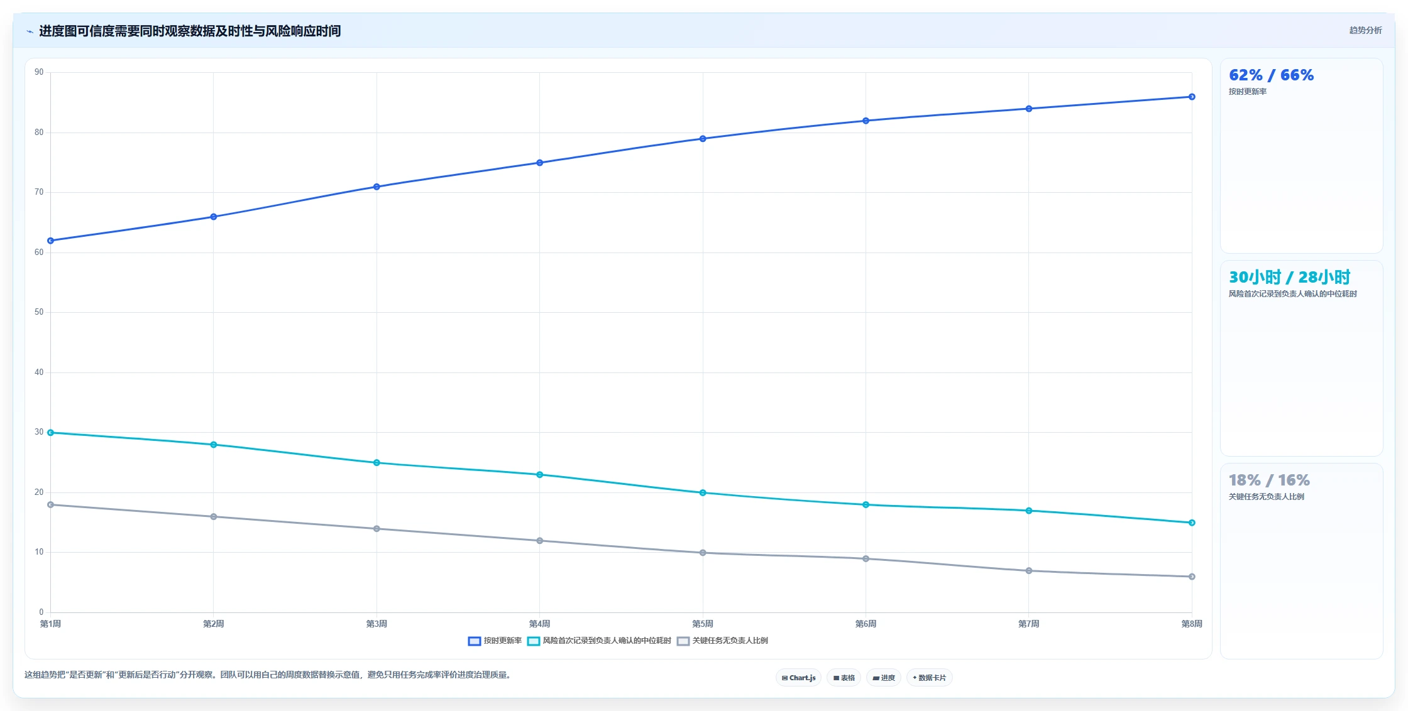Click the blue week-6 point at 82
This screenshot has width=1408, height=711.
866,121
